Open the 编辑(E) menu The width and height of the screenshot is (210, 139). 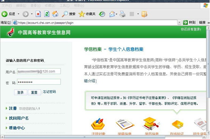click(21, 6)
